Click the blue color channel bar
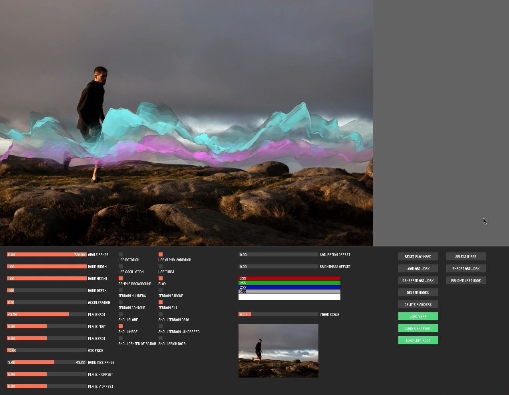The image size is (509, 395). (289, 287)
